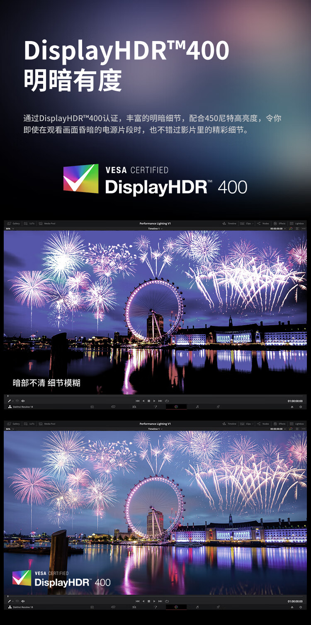Play in reverse in upper dim Resolve window

(143, 401)
